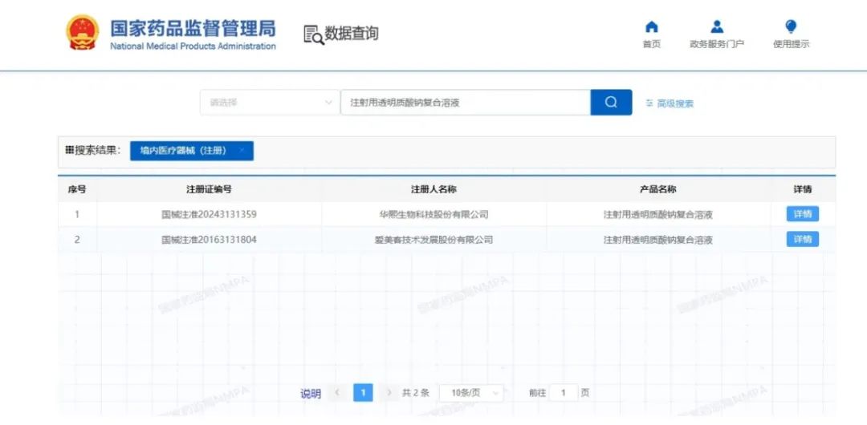Click the search keyword input field

466,103
